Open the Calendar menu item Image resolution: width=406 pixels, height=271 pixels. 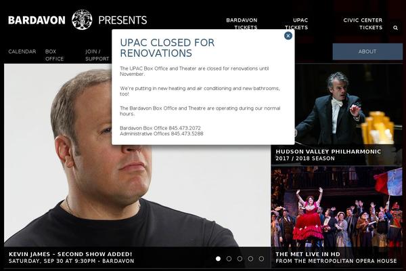tap(22, 51)
